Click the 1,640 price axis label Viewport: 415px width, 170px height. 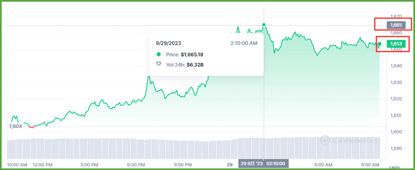pos(396,66)
